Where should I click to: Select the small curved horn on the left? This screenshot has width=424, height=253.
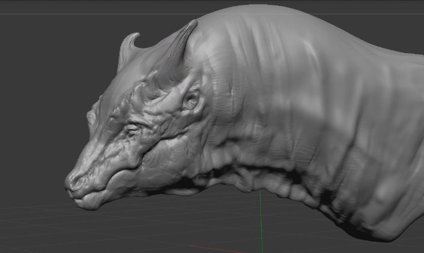tap(127, 49)
